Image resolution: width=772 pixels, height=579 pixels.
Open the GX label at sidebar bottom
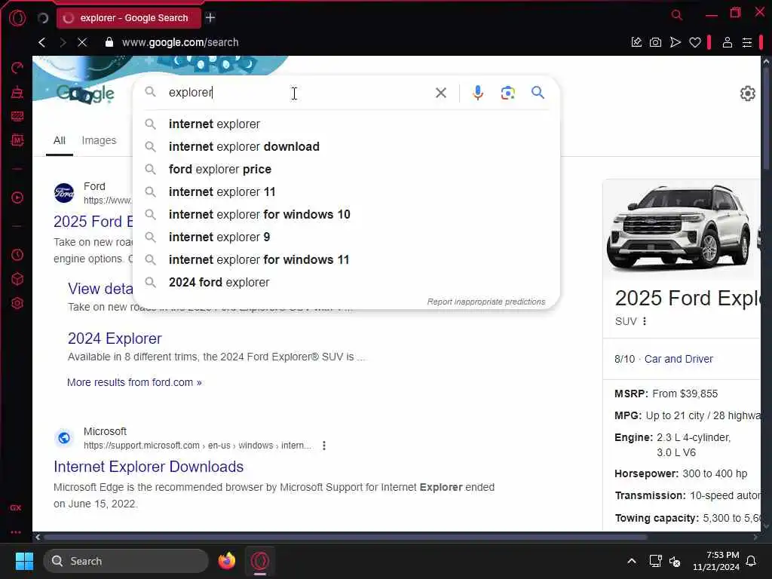coord(16,507)
